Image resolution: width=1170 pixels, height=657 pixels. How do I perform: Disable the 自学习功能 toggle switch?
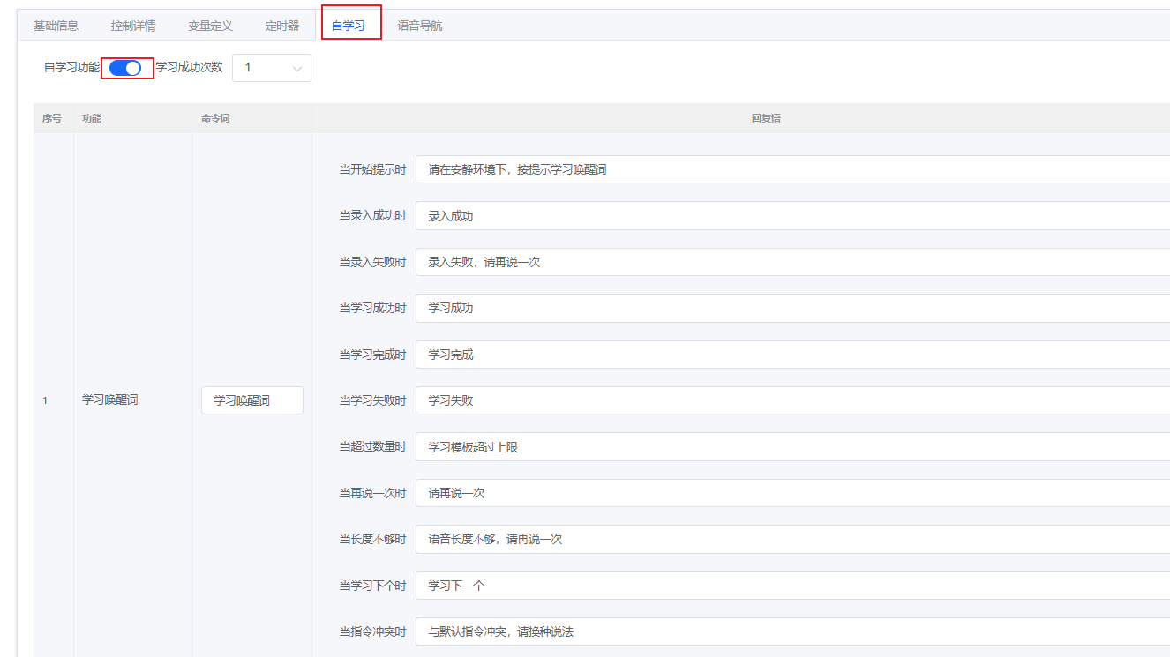pos(127,67)
